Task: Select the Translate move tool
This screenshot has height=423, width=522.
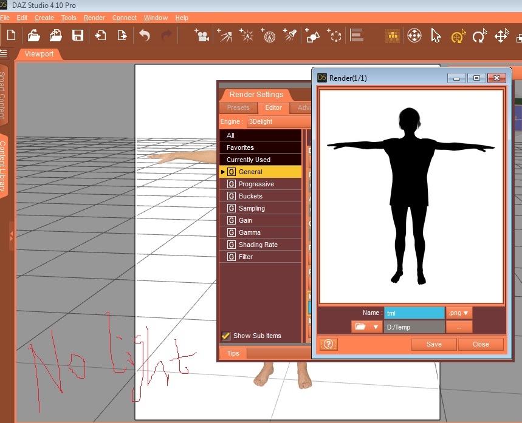Action: coord(501,36)
